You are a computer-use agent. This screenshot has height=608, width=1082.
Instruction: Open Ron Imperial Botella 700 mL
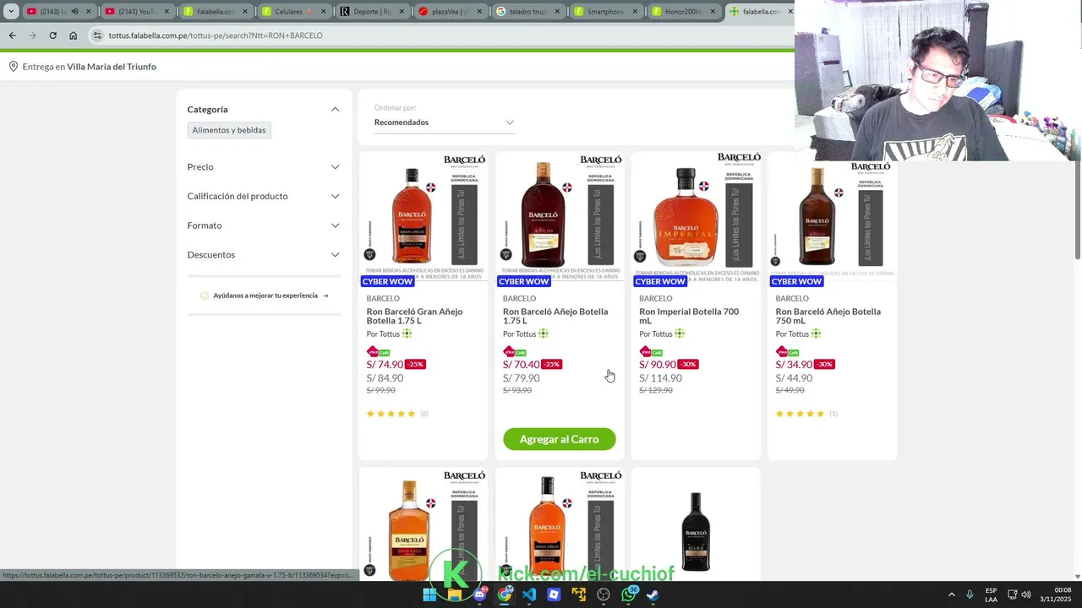[689, 316]
